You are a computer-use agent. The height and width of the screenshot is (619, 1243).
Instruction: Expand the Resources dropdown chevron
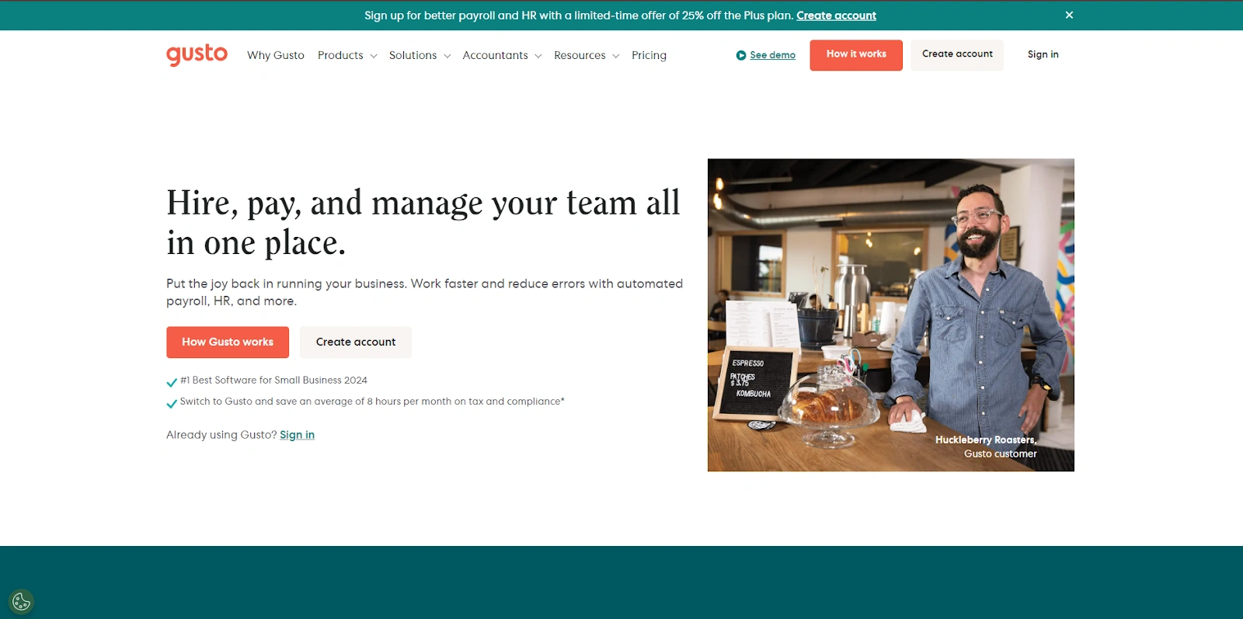(x=615, y=56)
